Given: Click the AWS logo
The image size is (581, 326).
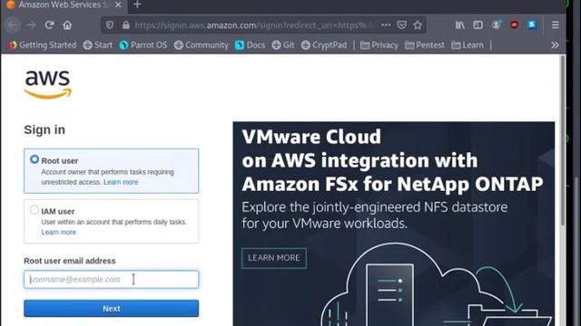Looking at the screenshot, I should [x=48, y=84].
